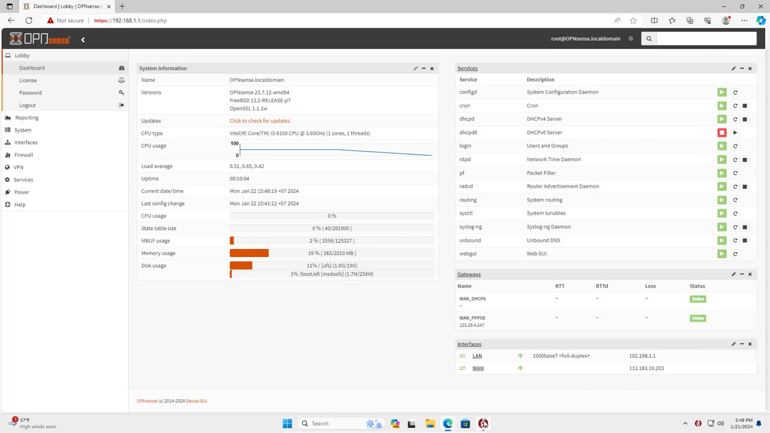Open the Interfaces widget title link
This screenshot has width=770, height=433.
click(x=469, y=344)
